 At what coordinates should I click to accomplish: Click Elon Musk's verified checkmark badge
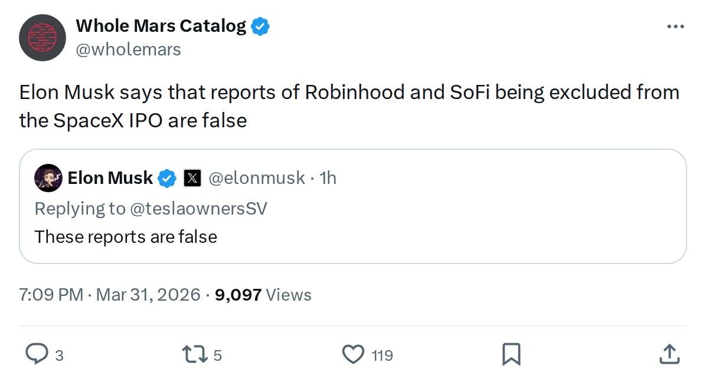[167, 177]
